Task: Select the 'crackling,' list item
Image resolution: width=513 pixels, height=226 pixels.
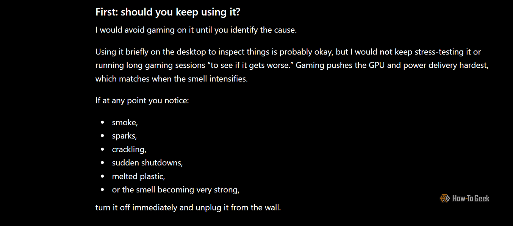Action: 129,150
